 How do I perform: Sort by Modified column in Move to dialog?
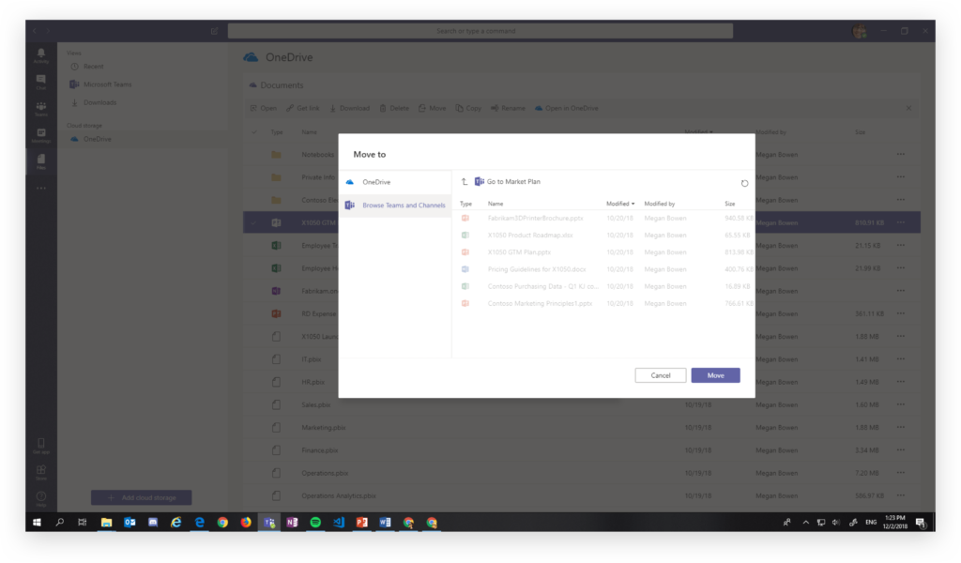coord(620,204)
